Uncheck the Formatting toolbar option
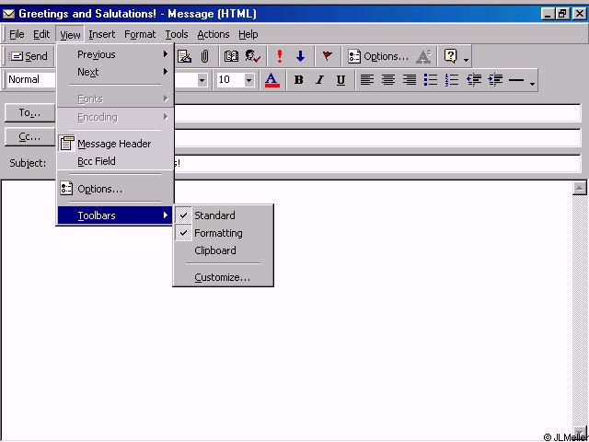The image size is (589, 442). (x=218, y=233)
